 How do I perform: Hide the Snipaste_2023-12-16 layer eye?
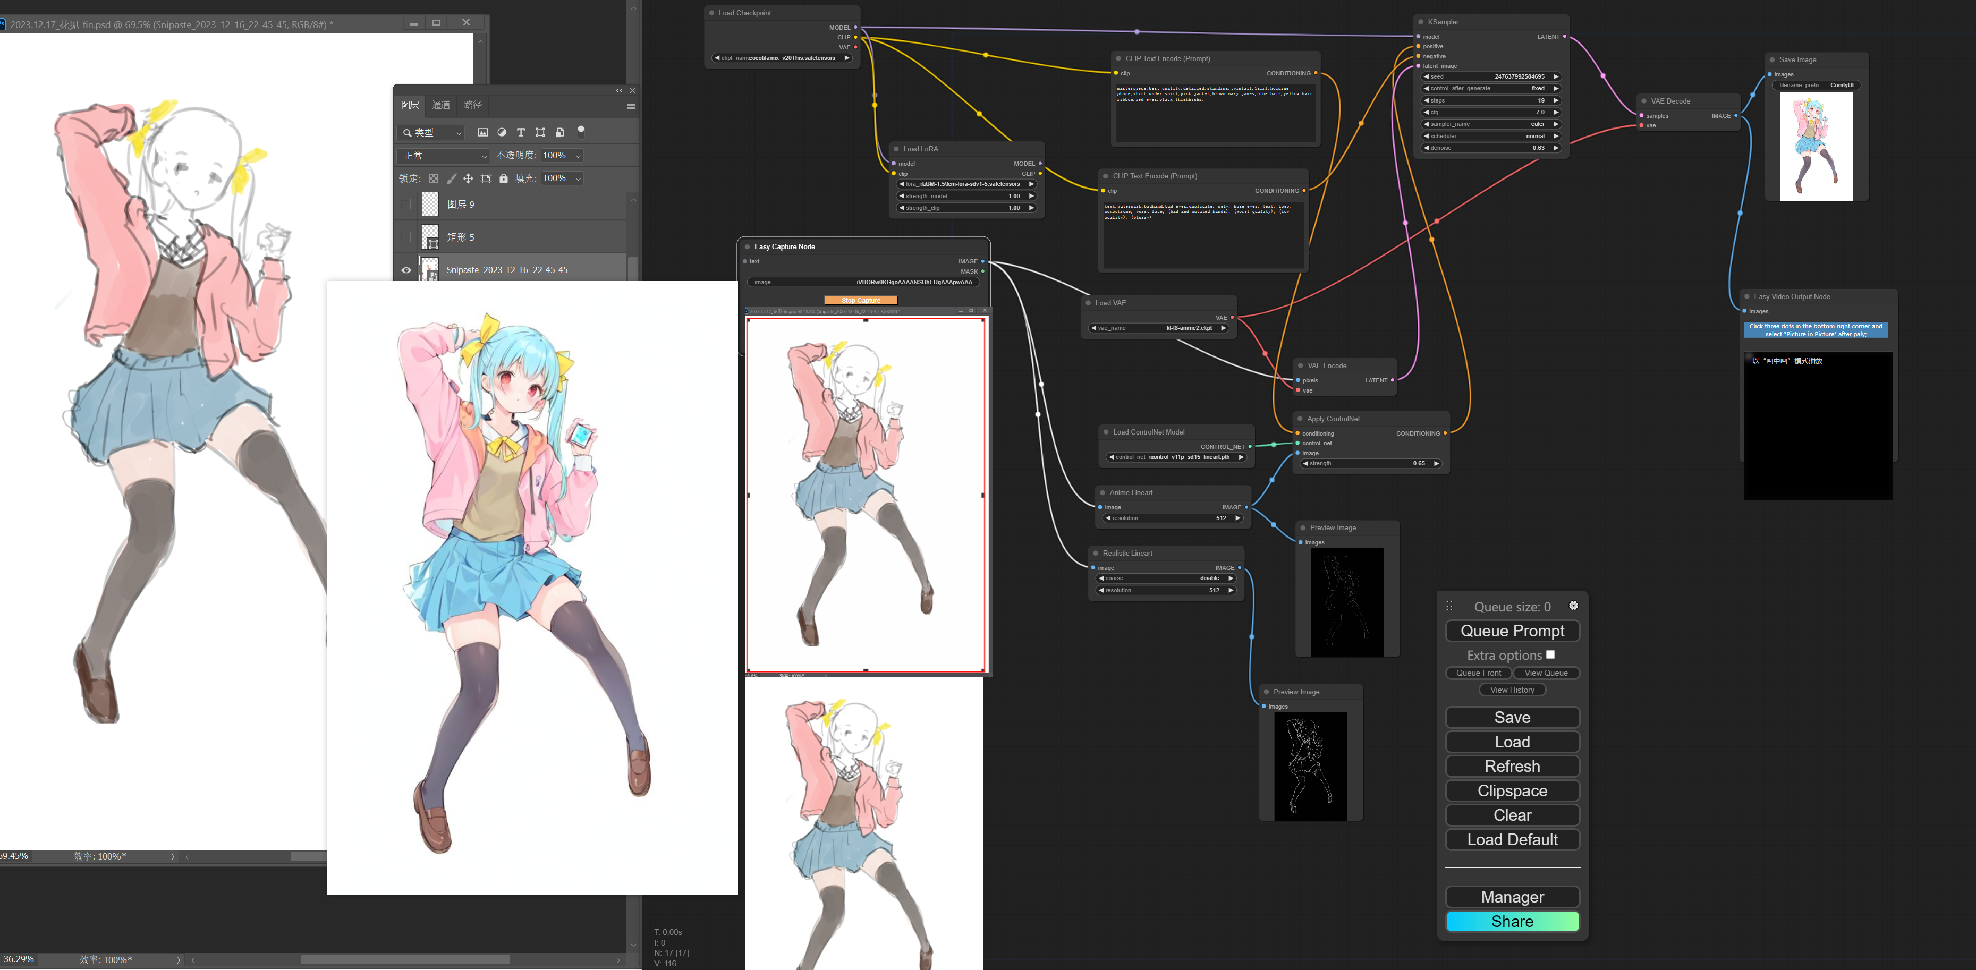click(x=406, y=270)
